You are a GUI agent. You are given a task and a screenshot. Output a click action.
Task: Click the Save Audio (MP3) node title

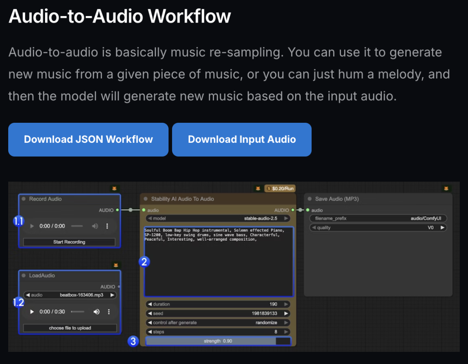(337, 199)
